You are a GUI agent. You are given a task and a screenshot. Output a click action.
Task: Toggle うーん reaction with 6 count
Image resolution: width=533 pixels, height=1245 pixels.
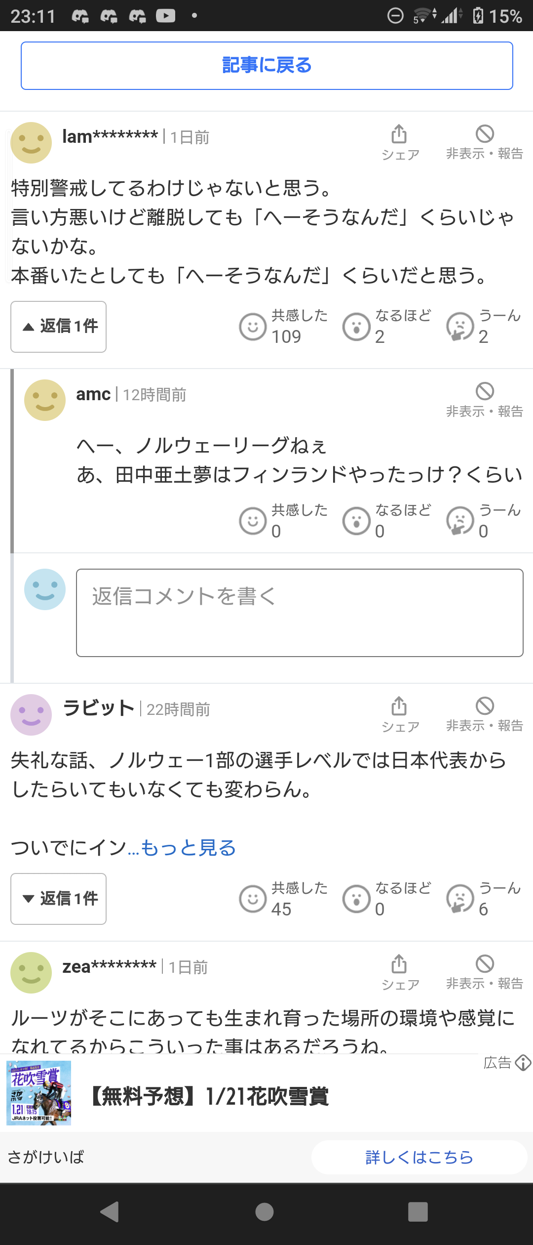tap(484, 899)
